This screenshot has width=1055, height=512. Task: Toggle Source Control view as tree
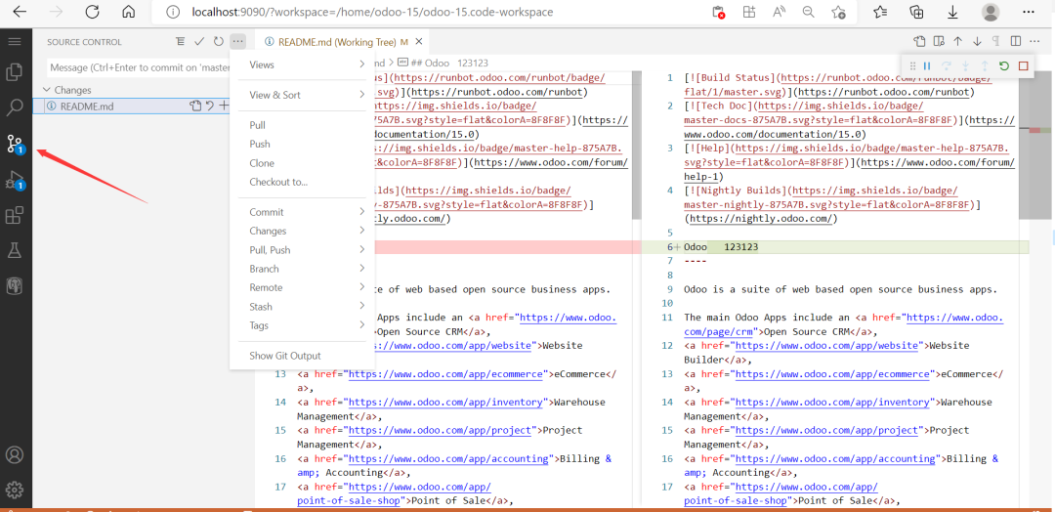(180, 42)
